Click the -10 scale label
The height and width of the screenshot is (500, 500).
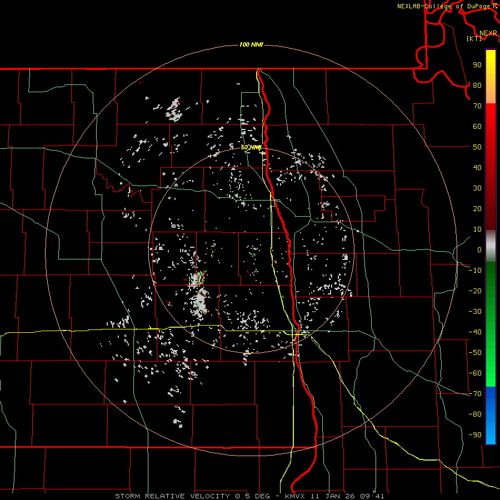click(475, 271)
